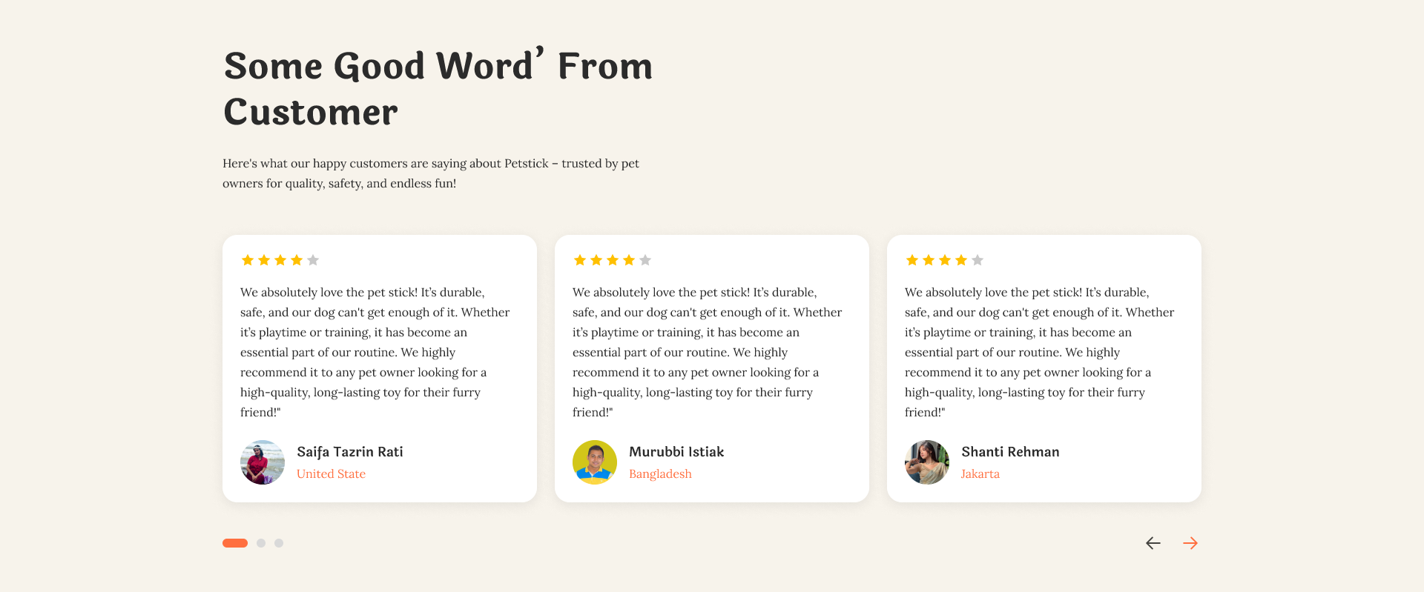Click the first gold star in Shanti's review
The image size is (1424, 592).
[x=912, y=260]
